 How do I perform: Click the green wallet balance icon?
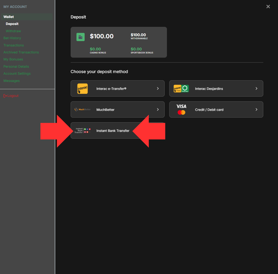[81, 37]
